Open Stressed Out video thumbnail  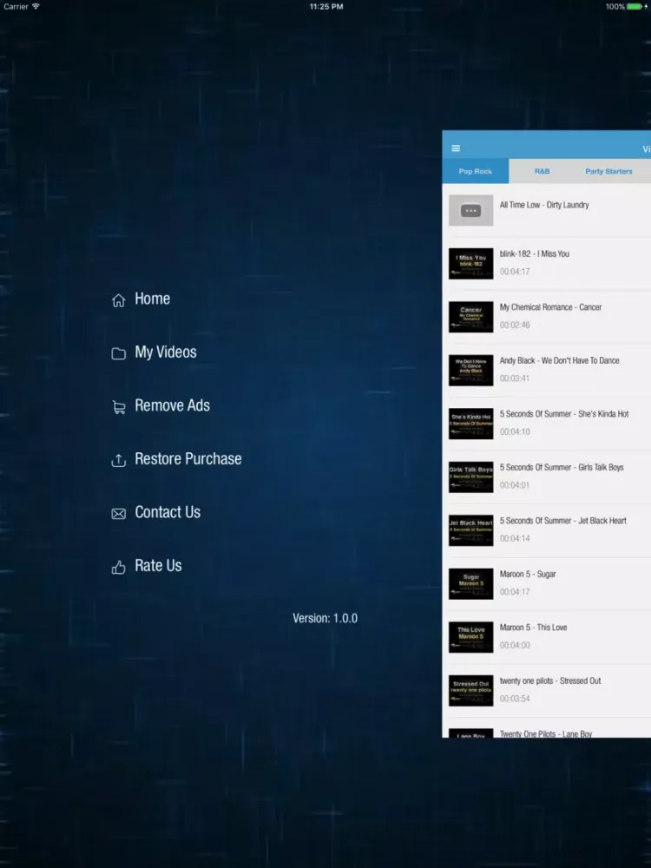pyautogui.click(x=470, y=691)
